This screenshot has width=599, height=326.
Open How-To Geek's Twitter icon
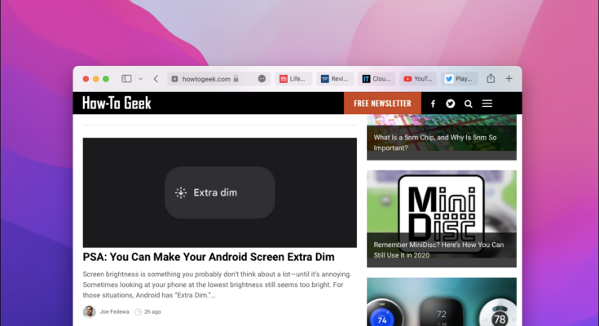[450, 104]
